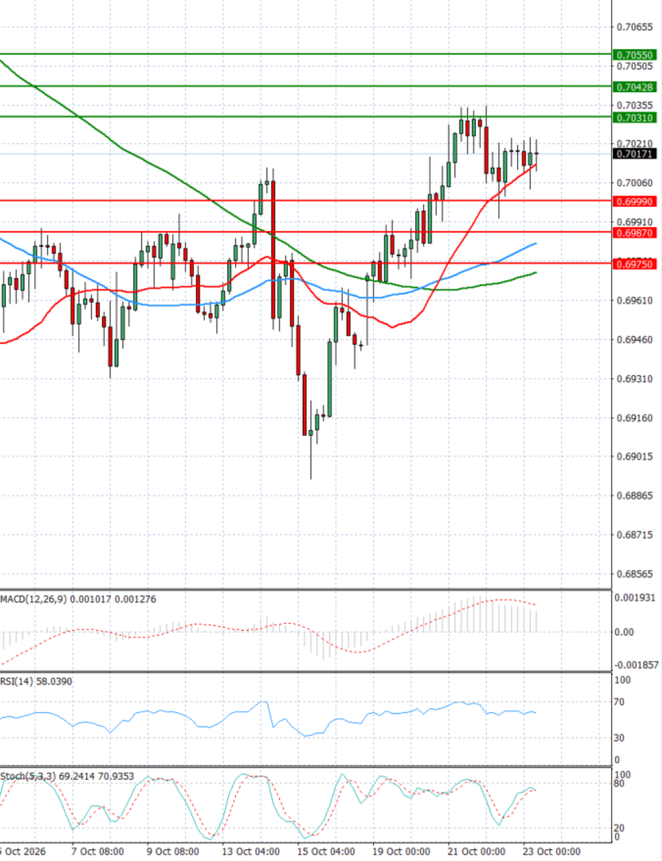
Task: Click the 0.68565 price axis value
Action: click(x=634, y=574)
